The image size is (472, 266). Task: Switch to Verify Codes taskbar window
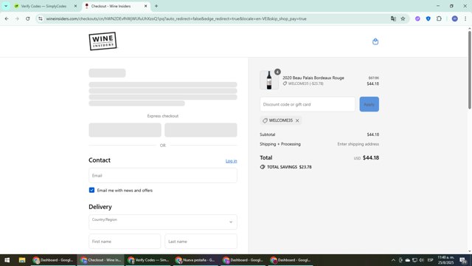pyautogui.click(x=148, y=260)
